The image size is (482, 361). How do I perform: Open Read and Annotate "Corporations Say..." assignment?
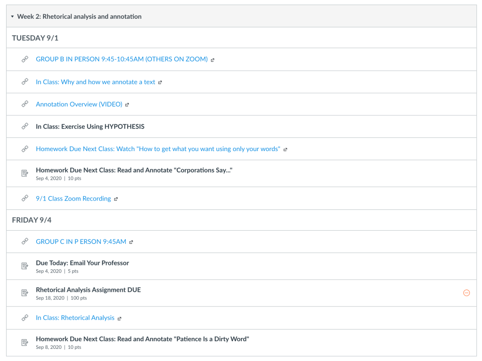point(134,170)
